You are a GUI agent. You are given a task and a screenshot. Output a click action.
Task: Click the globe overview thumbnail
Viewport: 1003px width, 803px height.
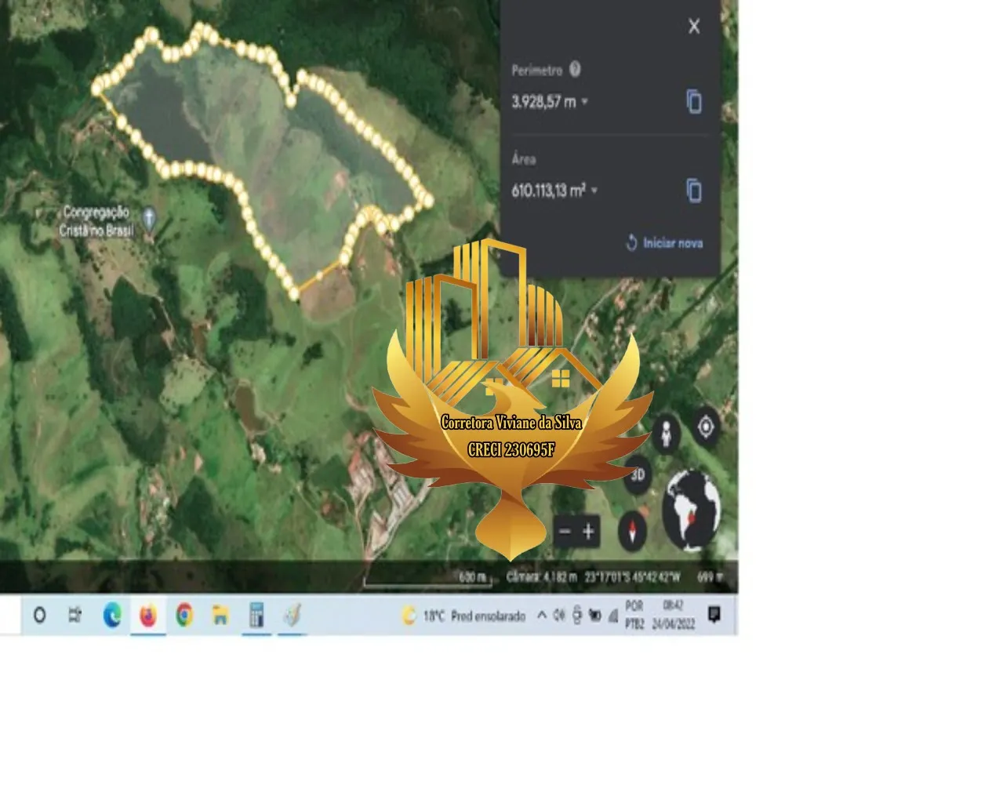pos(691,510)
